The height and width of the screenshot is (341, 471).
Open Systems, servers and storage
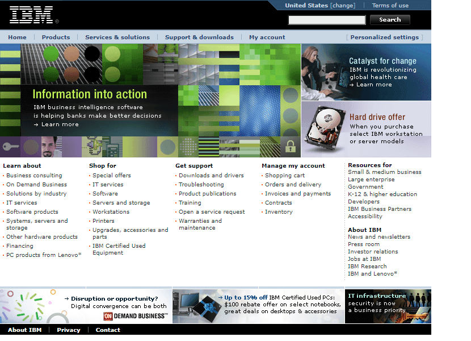(37, 224)
